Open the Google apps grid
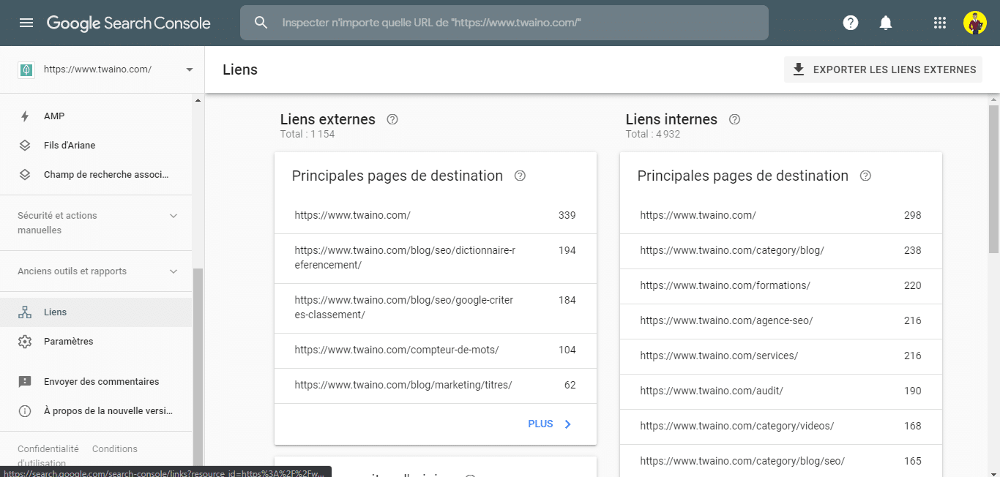 [x=940, y=23]
